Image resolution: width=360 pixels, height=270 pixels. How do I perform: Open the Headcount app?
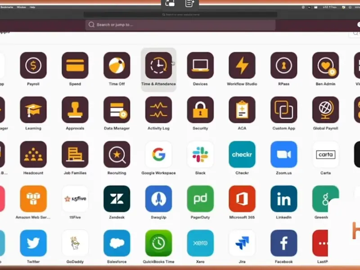tap(33, 154)
